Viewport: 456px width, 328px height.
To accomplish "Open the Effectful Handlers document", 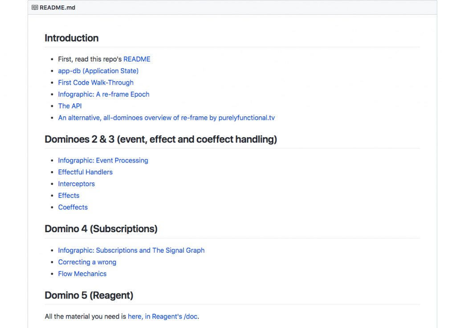I will 85,172.
